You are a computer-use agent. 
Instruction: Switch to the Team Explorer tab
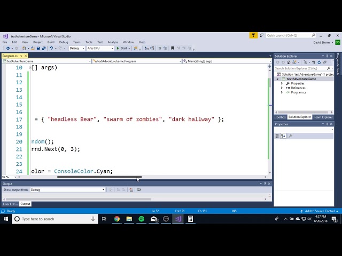(323, 117)
